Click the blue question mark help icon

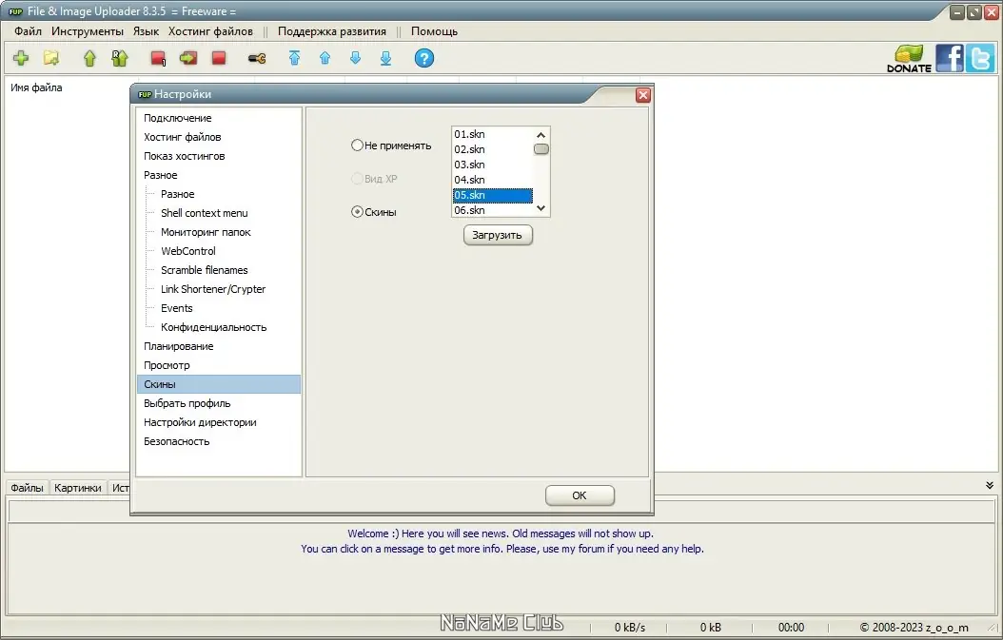(x=424, y=58)
